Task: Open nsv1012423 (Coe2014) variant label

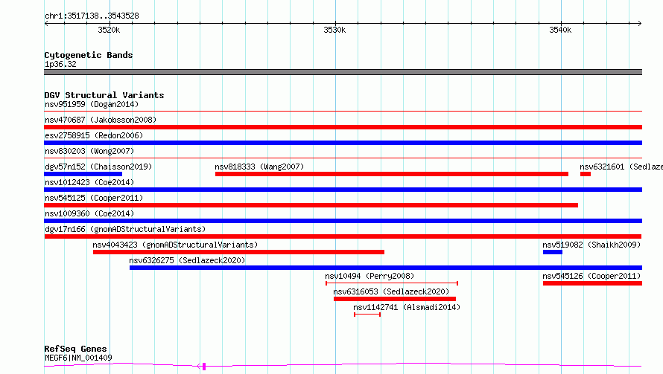Action: (89, 182)
